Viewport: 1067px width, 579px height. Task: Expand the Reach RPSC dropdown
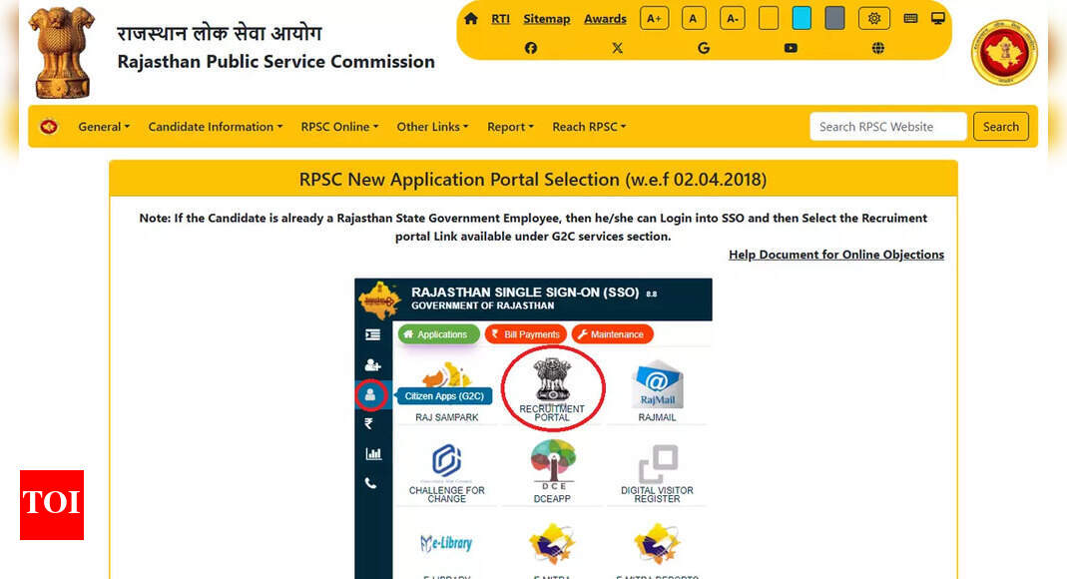point(589,127)
